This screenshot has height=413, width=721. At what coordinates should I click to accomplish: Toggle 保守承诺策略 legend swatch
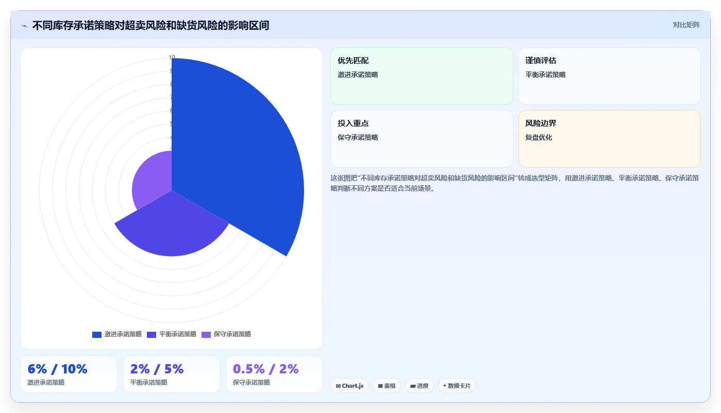(206, 334)
